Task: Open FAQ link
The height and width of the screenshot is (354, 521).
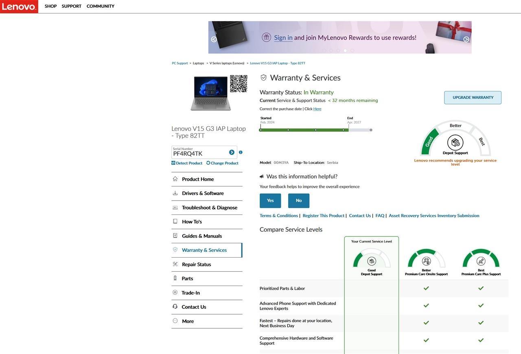Action: click(380, 216)
